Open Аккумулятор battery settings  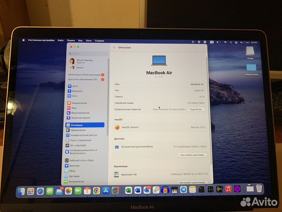[x=74, y=181]
